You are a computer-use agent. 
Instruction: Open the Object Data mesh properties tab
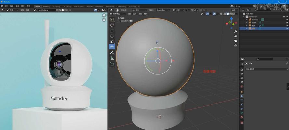coord(242,113)
